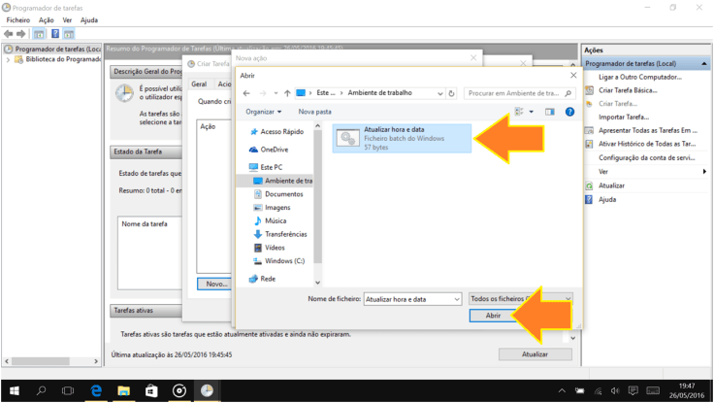This screenshot has height=403, width=714.
Task: Toggle the preview pane button
Action: (549, 112)
